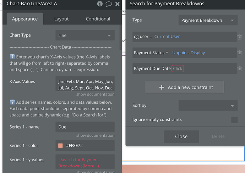Click info icon beside X-Axis instructions

click(12, 57)
